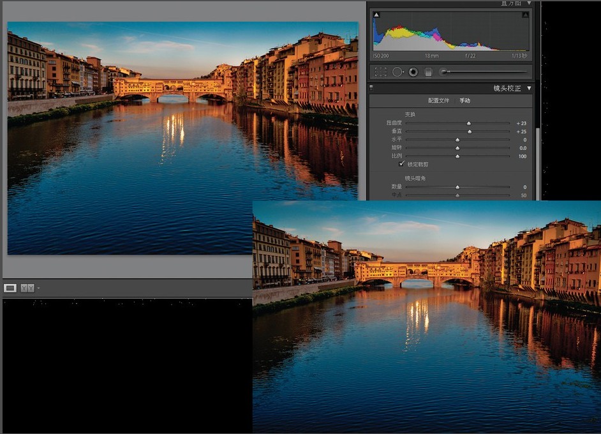Select the Graduated Filter tool

point(429,71)
